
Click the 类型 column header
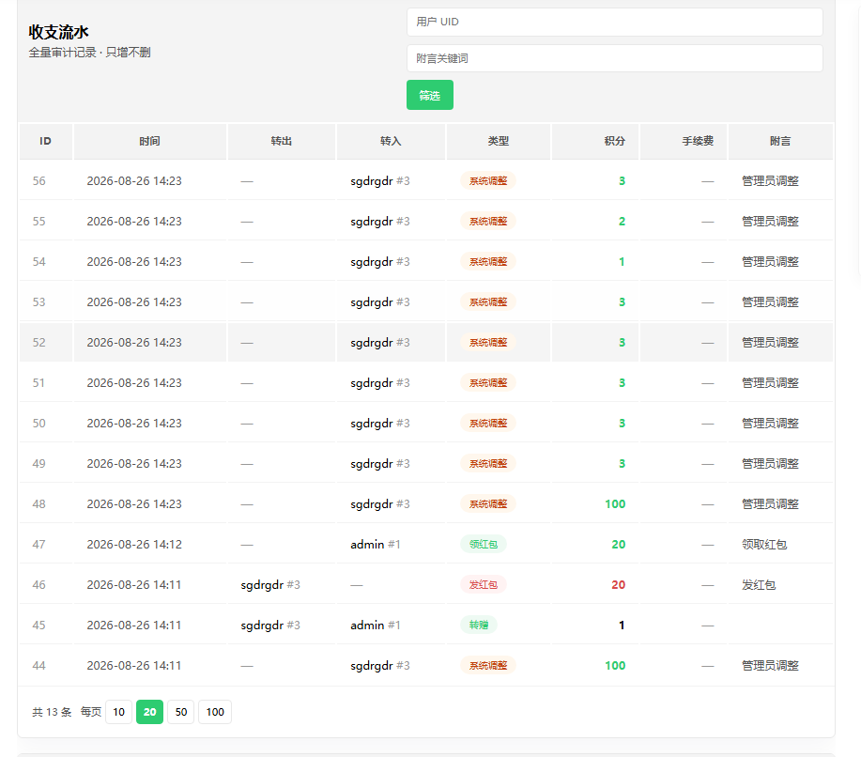498,141
